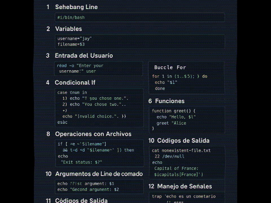This screenshot has width=271, height=203.
Task: Click the "cat nonexistent-file.txt" code line
Action: [x=181, y=151]
